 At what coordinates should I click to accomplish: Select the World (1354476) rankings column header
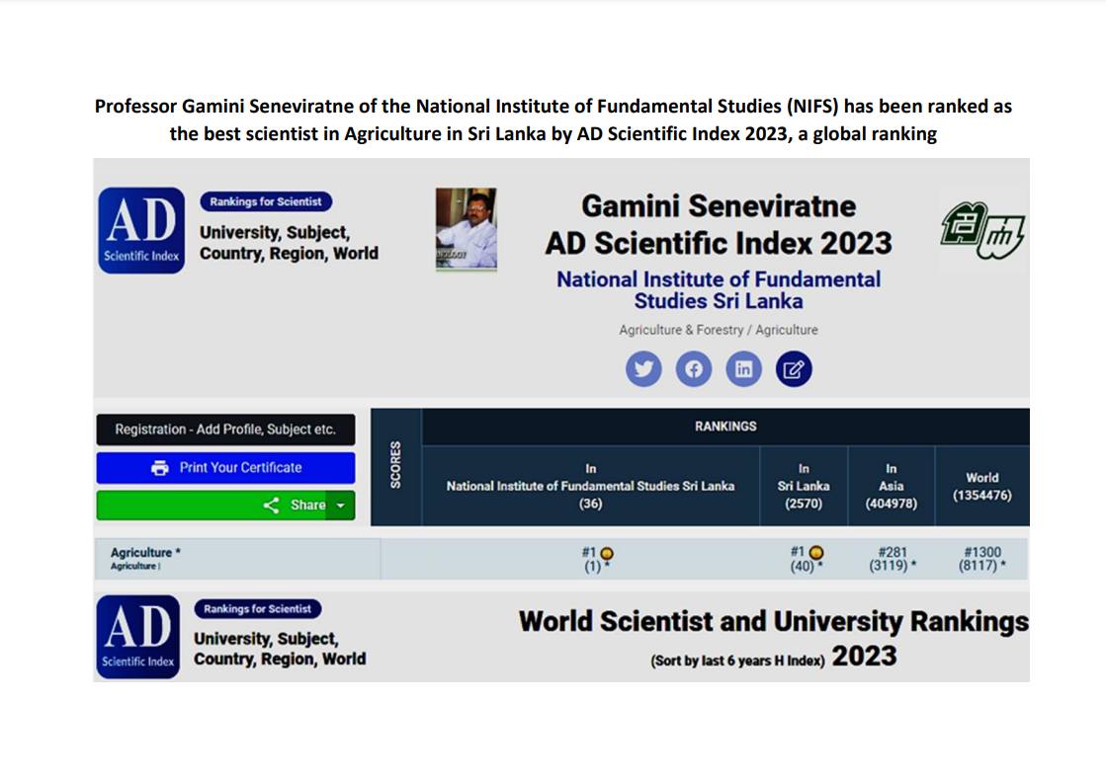981,486
